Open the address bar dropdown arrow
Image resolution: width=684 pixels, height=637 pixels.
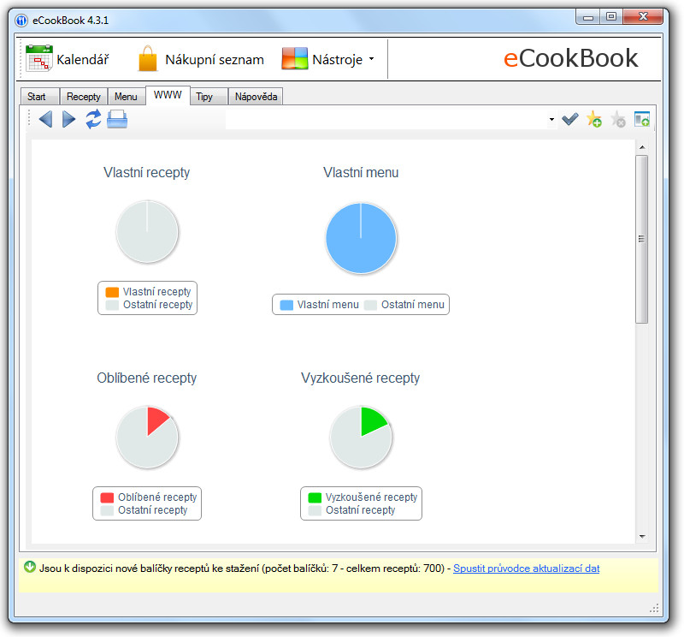(551, 119)
